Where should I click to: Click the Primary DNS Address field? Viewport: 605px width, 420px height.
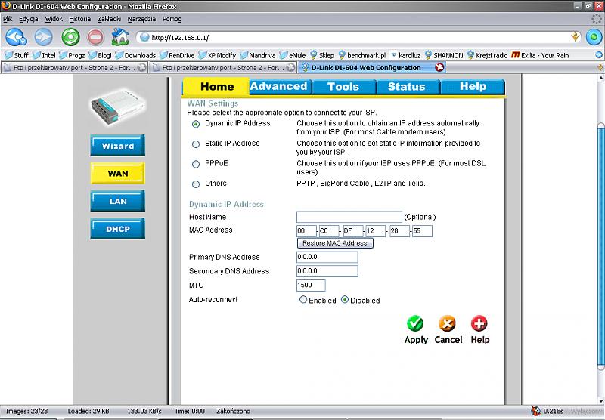click(327, 257)
